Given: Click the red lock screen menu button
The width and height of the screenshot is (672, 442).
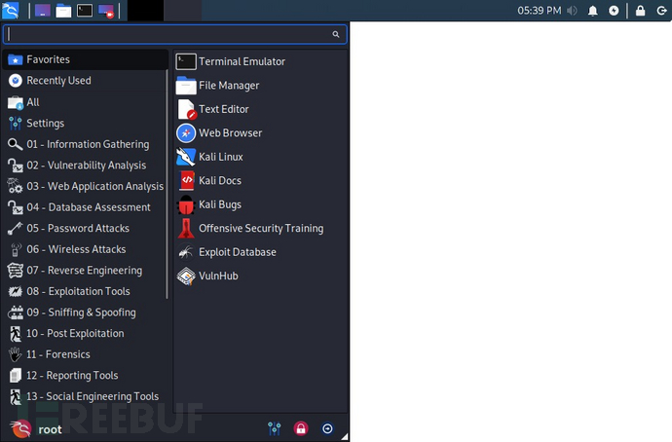Looking at the screenshot, I should pyautogui.click(x=301, y=428).
